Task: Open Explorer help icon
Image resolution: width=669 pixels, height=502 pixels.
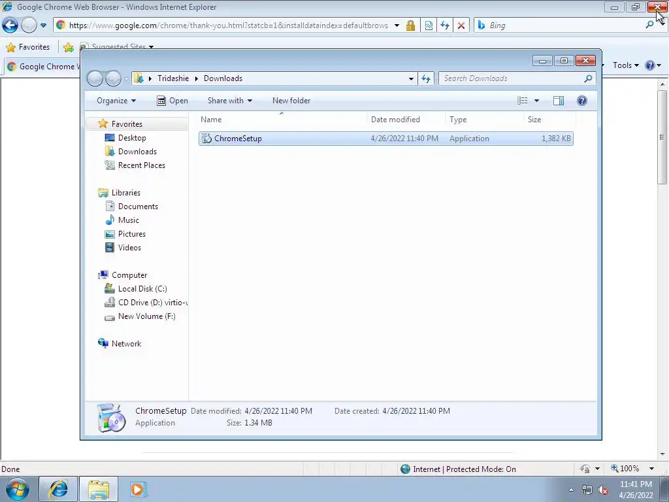Action: click(581, 101)
